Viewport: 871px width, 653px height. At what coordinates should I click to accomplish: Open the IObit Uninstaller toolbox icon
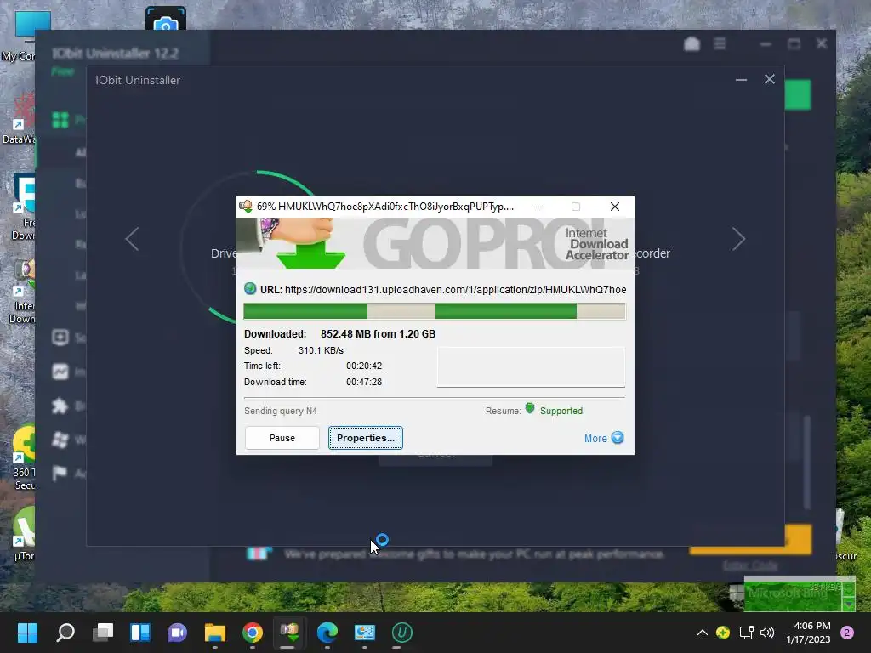(x=692, y=44)
